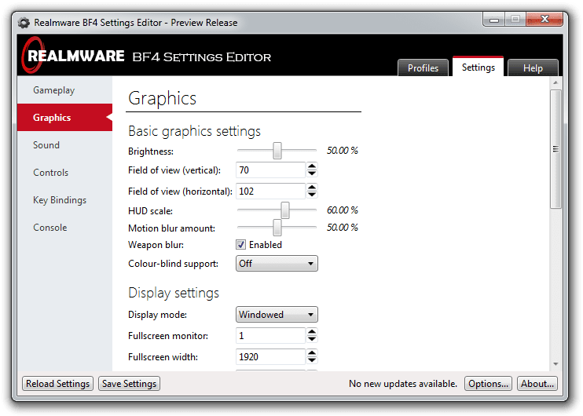The width and height of the screenshot is (583, 416).
Task: Decrement the Fullscreen width value
Action: coord(312,360)
